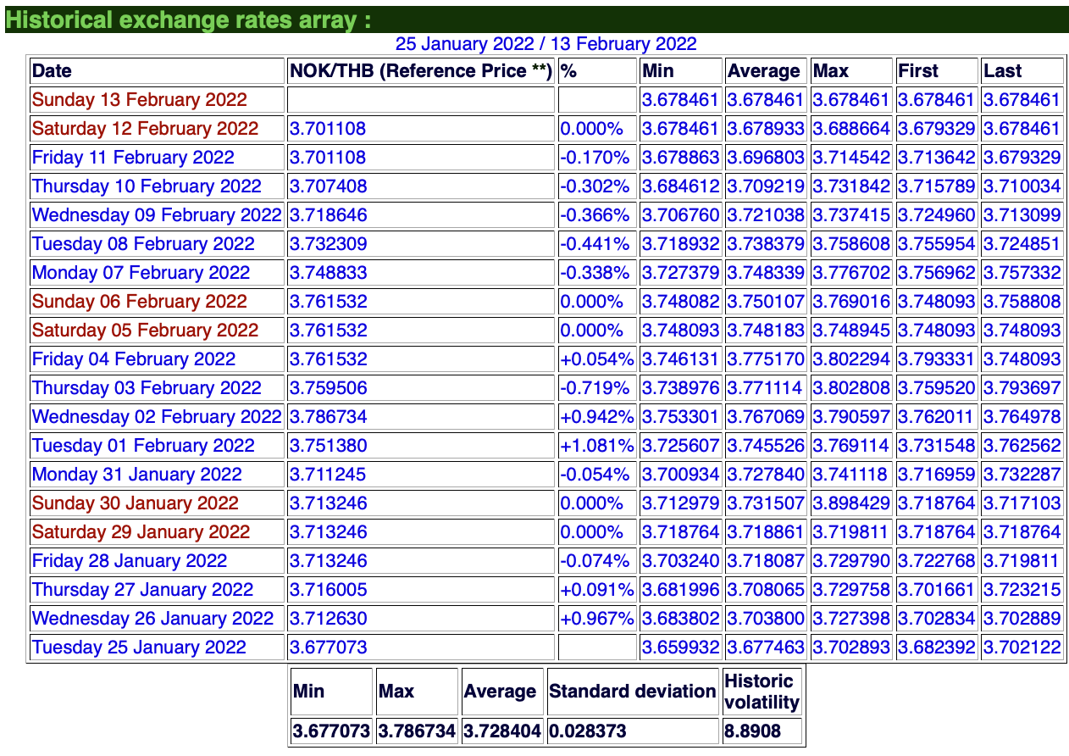Select the standard deviation value 0.028373
The image size is (1069, 756).
(588, 731)
